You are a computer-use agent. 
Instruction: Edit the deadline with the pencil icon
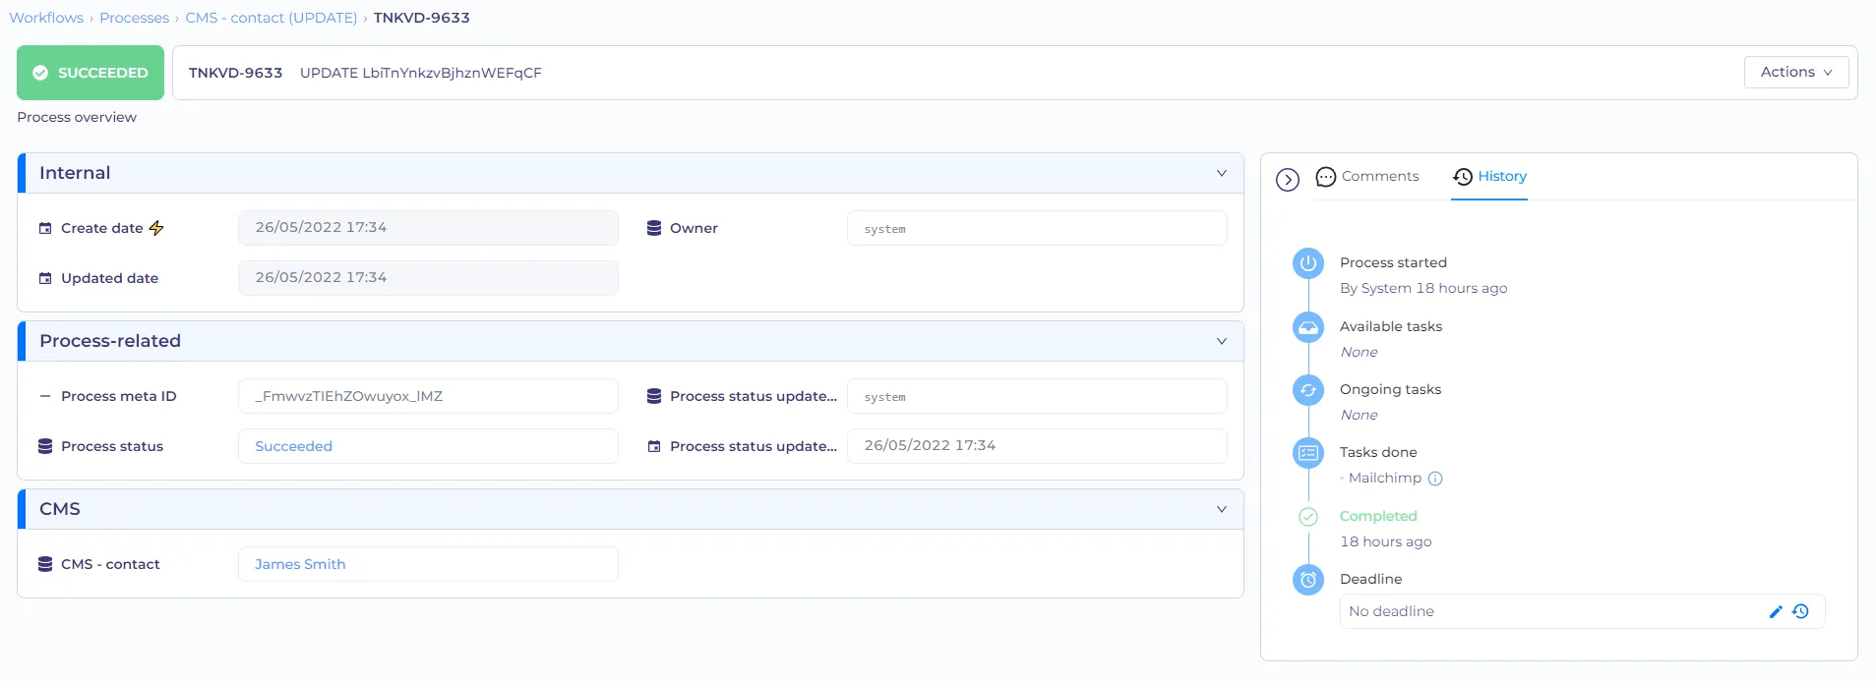[1776, 611]
